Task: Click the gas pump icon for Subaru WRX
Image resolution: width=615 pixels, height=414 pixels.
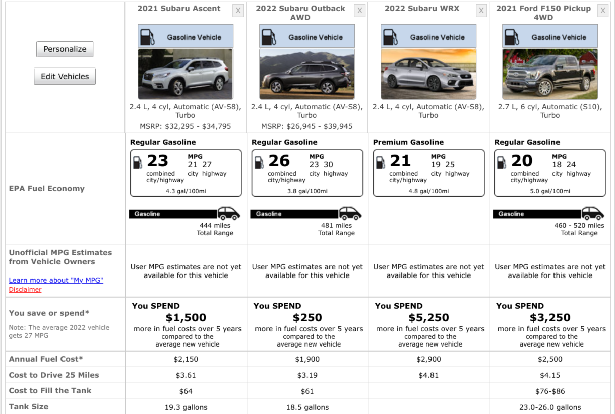Action: [x=390, y=37]
